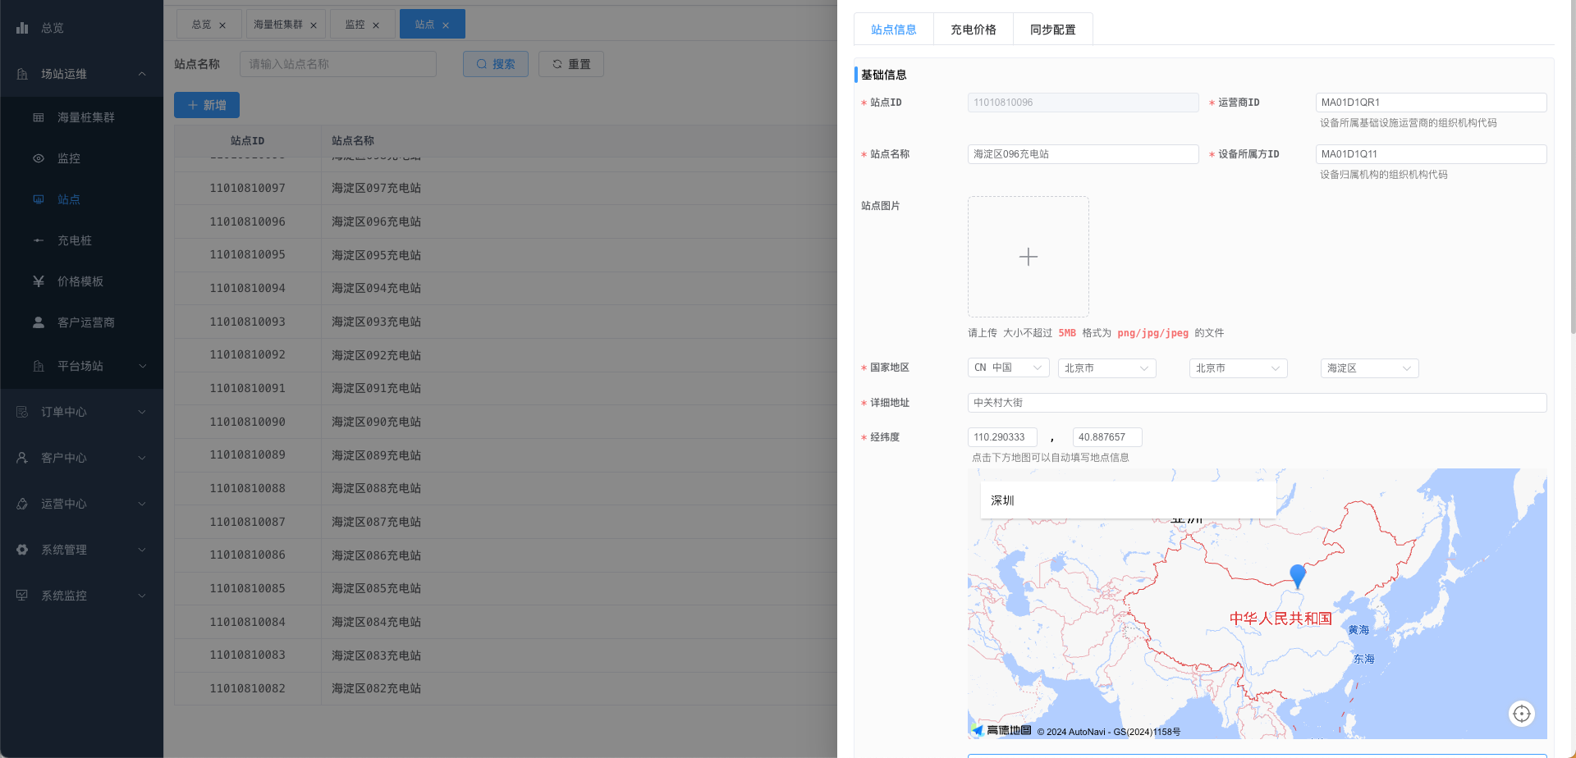
Task: Expand the 系统监控 menu
Action: pos(142,596)
